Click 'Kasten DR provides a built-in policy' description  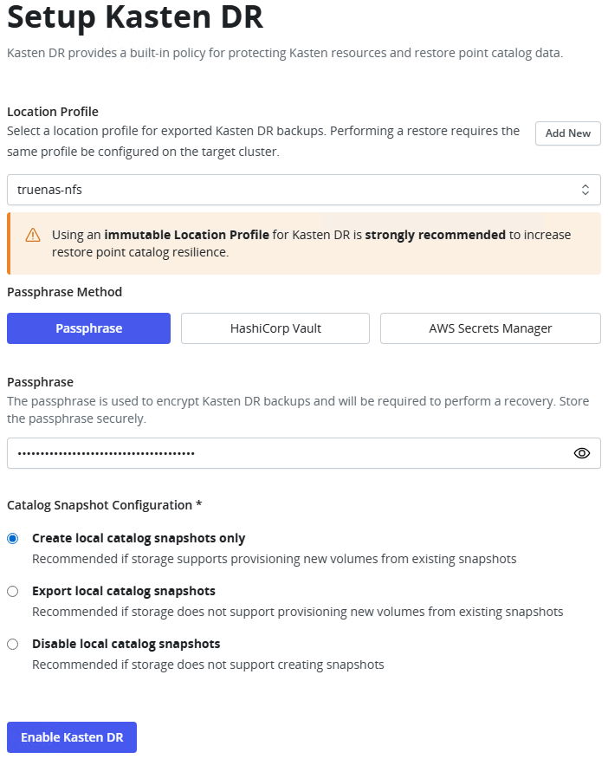coord(285,53)
